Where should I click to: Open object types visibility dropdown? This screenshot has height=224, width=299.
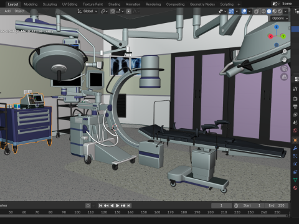(x=222, y=11)
